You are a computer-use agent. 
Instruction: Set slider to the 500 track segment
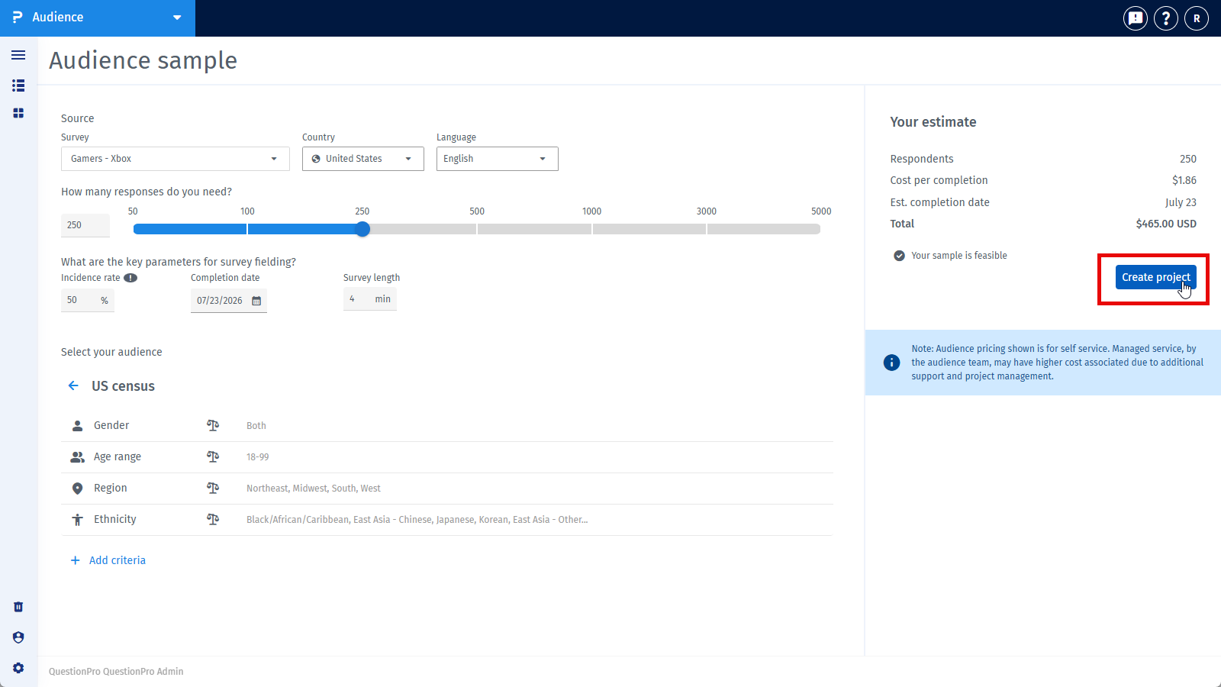click(x=420, y=229)
